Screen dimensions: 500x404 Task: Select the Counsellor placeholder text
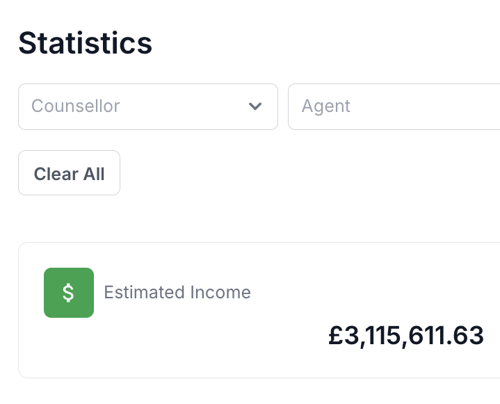click(76, 106)
